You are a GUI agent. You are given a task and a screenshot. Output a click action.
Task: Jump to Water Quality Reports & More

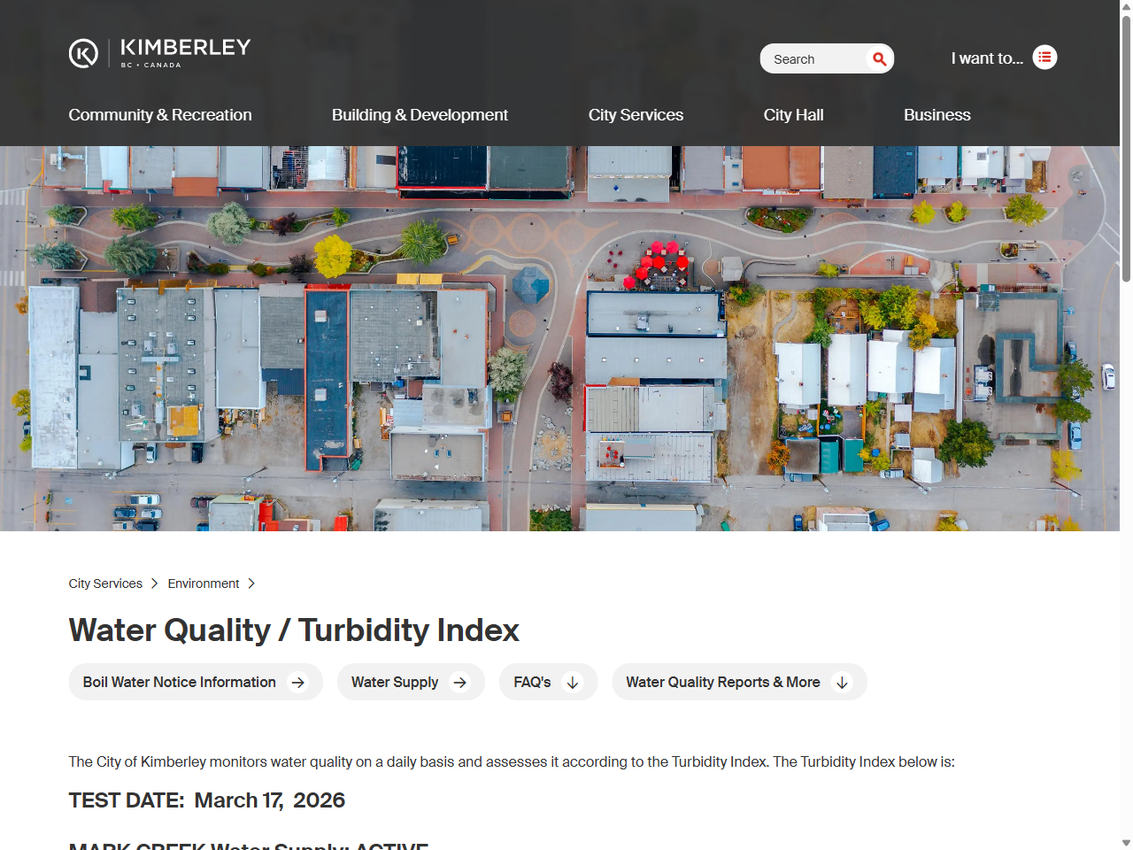(x=739, y=682)
